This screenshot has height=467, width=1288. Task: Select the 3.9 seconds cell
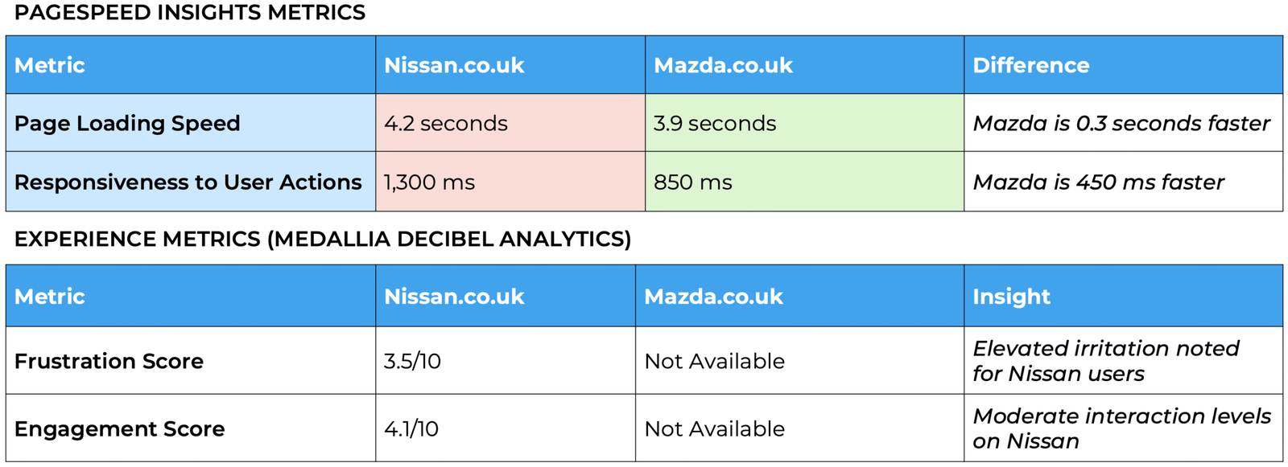715,123
